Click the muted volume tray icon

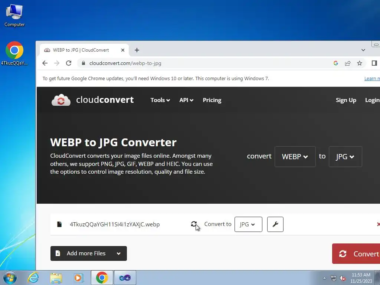click(x=343, y=278)
